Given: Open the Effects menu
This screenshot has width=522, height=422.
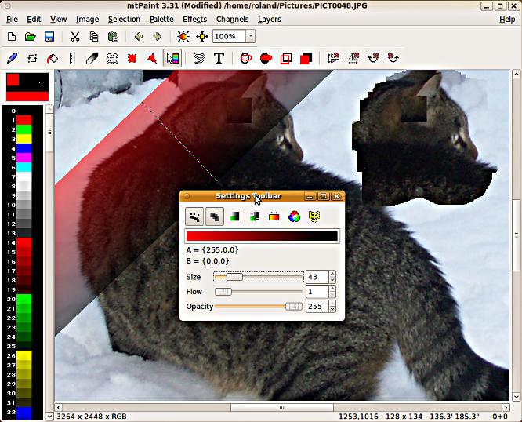Looking at the screenshot, I should [194, 19].
